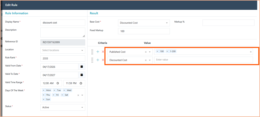
Task: Open the Valid To Date calendar picker
Action: 82,75
